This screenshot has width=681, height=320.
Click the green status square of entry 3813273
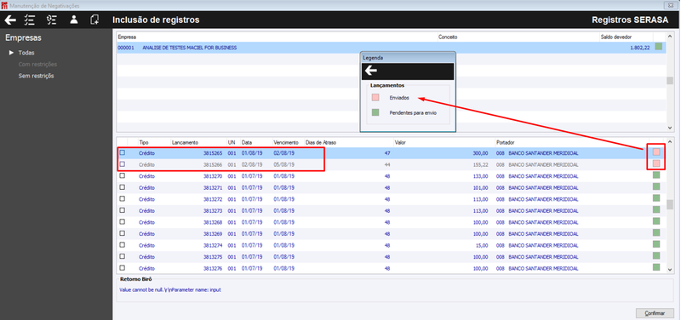click(x=656, y=209)
